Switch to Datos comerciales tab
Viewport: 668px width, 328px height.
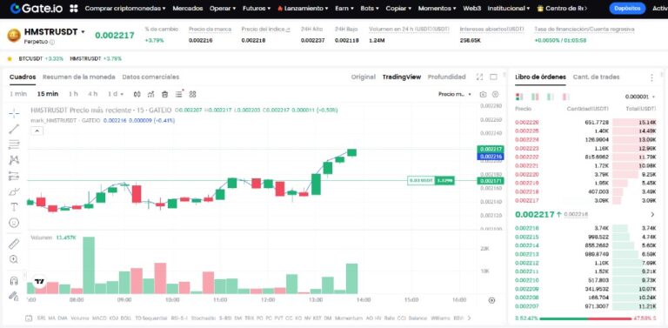click(150, 77)
